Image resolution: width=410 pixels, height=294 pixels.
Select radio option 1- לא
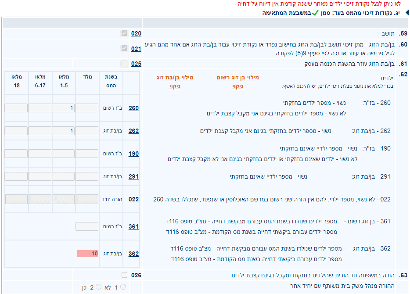point(123,287)
